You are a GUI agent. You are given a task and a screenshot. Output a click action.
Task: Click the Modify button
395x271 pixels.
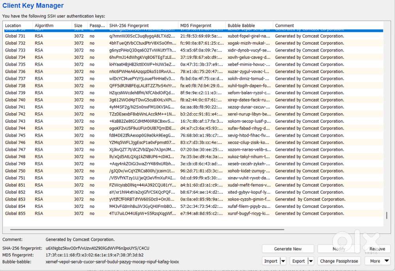[339, 249]
